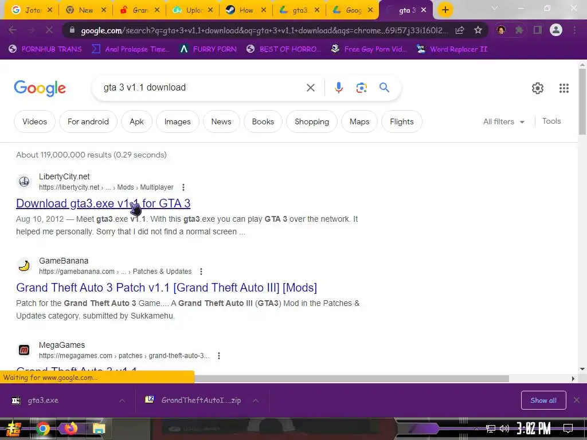Open options for LibertyCity.net result
The image size is (587, 440).
(183, 187)
